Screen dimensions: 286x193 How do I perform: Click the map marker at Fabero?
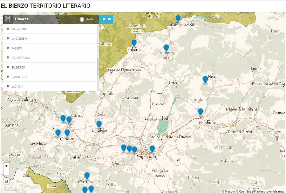(134, 43)
